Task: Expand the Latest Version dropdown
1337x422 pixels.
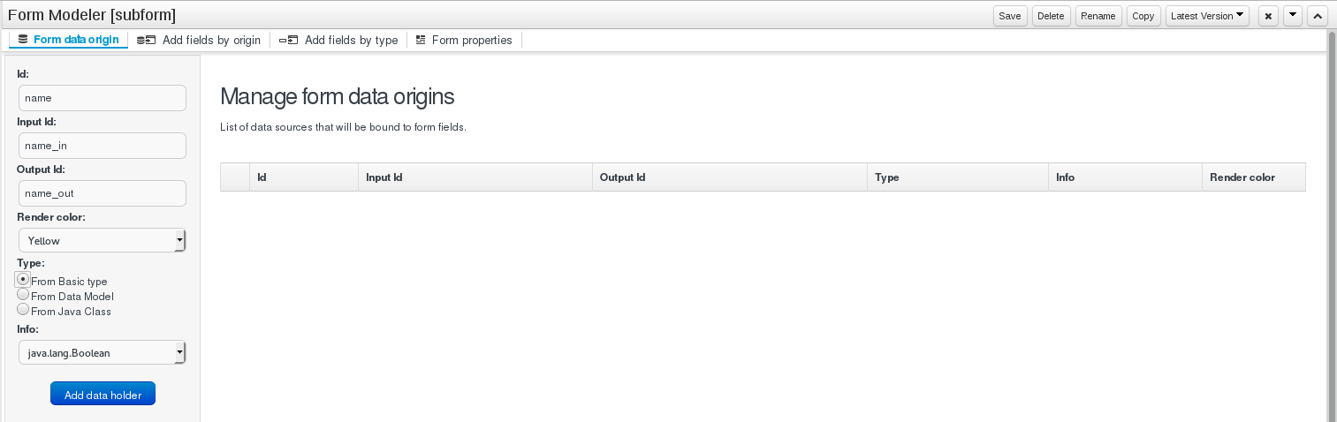Action: (x=1207, y=16)
